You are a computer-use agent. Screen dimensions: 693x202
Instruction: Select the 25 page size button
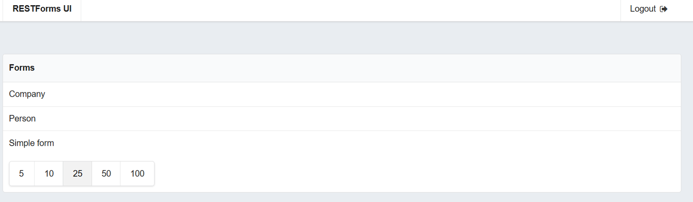coord(77,174)
